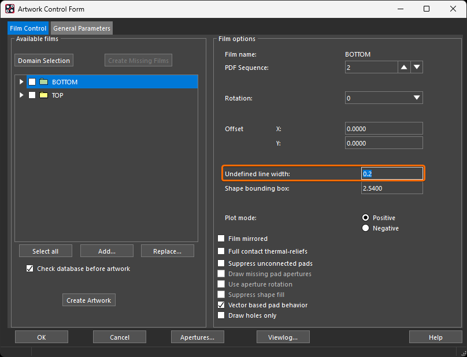Disable Vector based pad behavior
Image resolution: width=467 pixels, height=357 pixels.
[221, 305]
